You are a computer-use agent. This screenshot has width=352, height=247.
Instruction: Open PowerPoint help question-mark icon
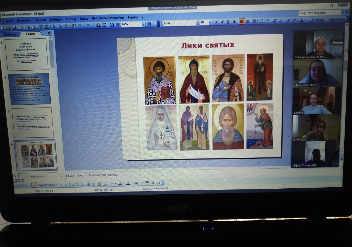click(x=150, y=24)
